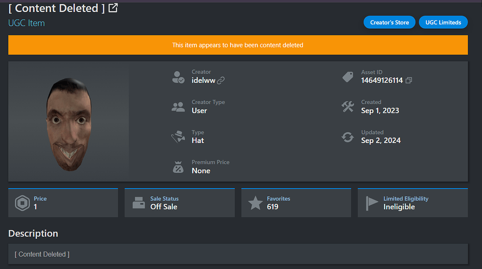Click the Created date Sep 1, 2023

pyautogui.click(x=380, y=111)
